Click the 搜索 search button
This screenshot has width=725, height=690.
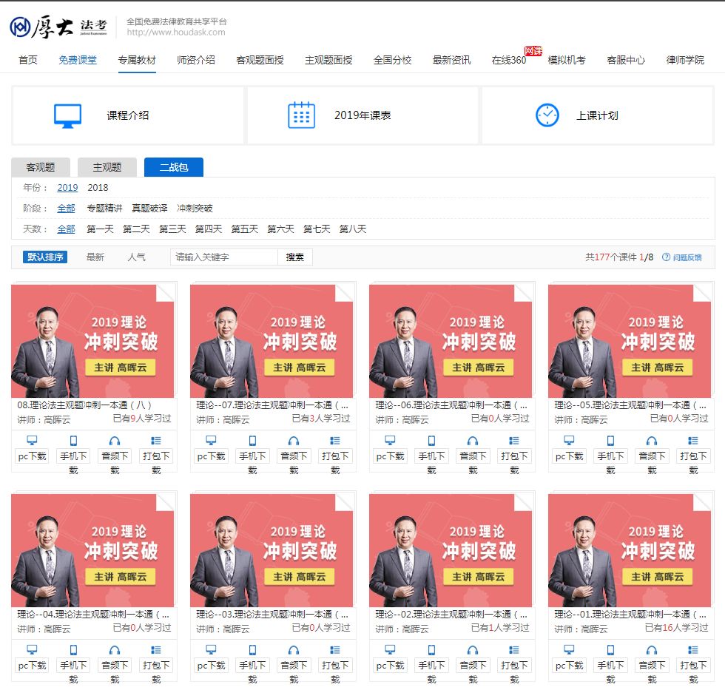coord(294,256)
